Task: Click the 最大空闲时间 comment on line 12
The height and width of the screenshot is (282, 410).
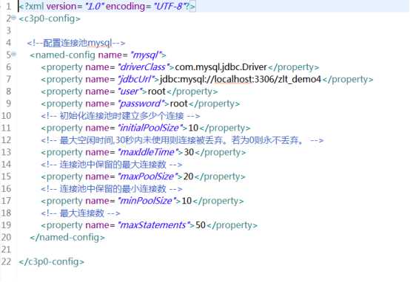Action: (x=182, y=140)
